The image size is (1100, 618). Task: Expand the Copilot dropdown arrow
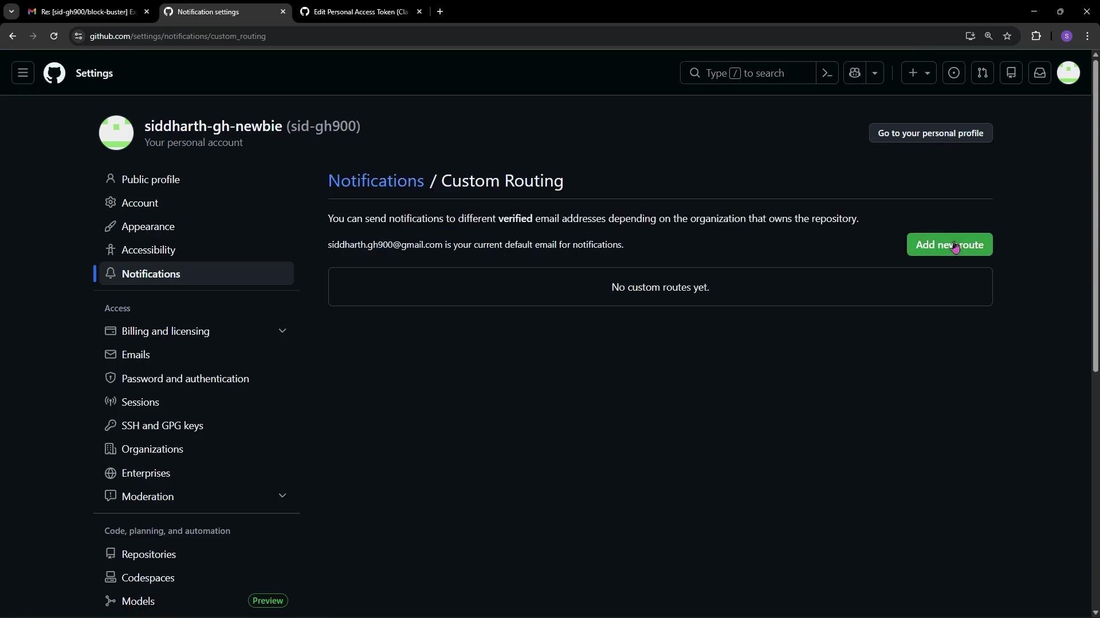coord(875,73)
